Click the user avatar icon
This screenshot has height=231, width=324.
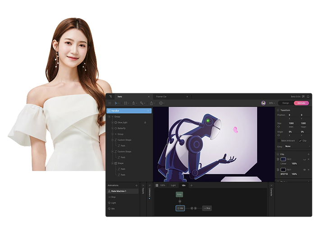coord(264,103)
